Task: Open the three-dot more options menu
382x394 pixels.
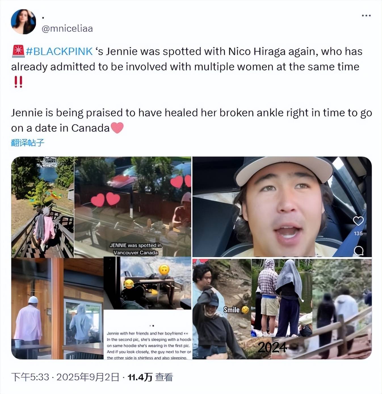Action: point(366,16)
